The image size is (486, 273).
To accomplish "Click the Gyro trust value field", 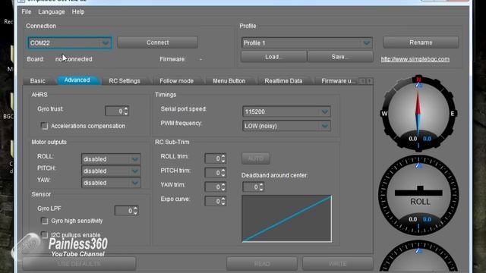I will tap(115, 111).
